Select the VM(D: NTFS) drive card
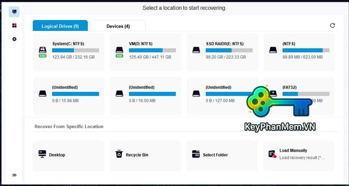Screen dimensions: 349x186 click(x=145, y=52)
